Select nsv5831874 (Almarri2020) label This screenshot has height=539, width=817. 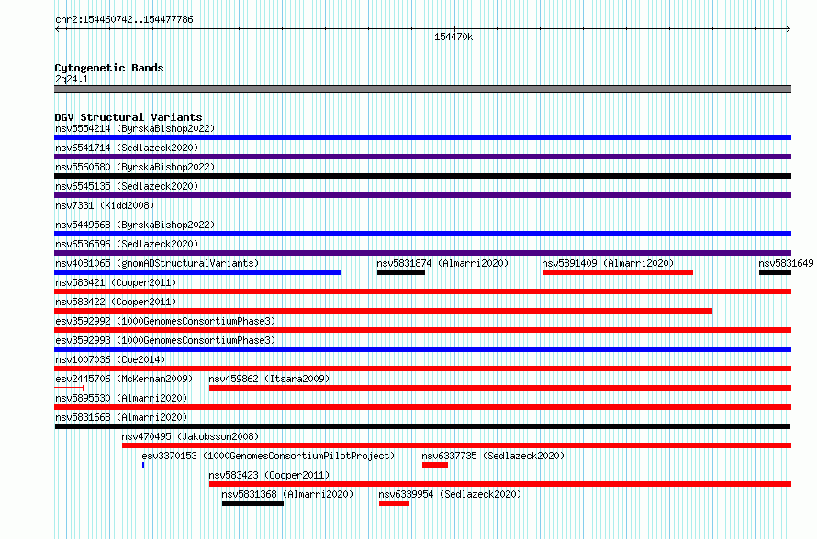pos(442,263)
